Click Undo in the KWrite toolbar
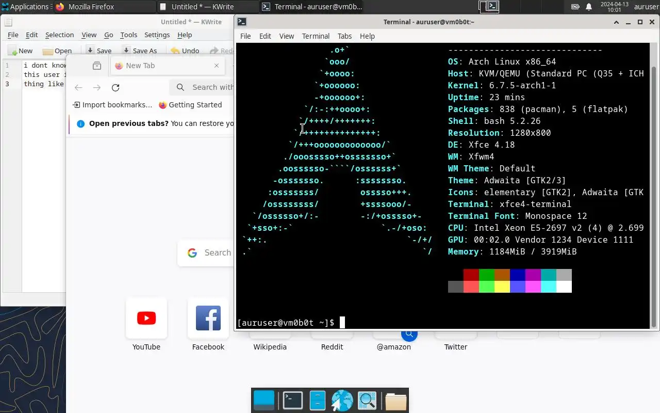This screenshot has height=413, width=660. 185,51
